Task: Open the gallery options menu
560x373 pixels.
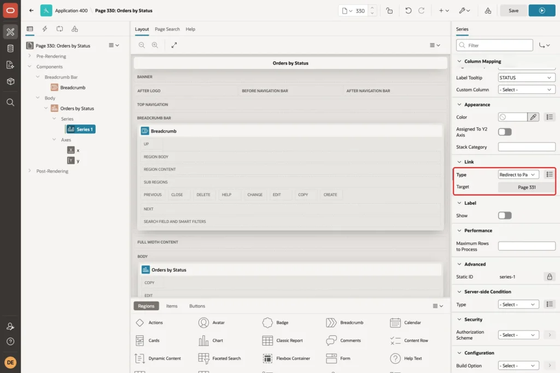Action: (x=438, y=306)
